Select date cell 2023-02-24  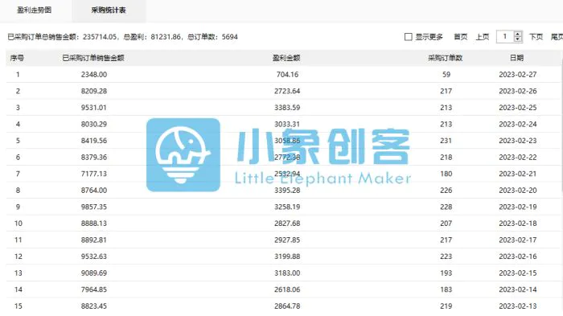point(518,124)
